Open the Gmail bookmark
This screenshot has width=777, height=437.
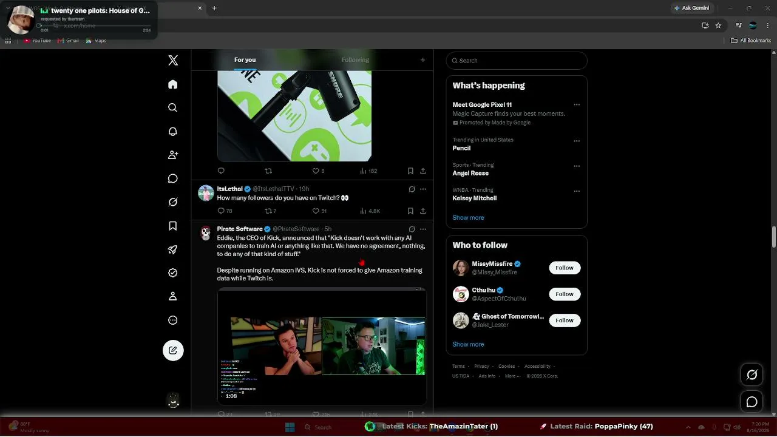click(x=68, y=41)
